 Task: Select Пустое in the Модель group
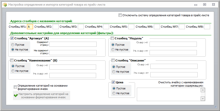(113, 45)
